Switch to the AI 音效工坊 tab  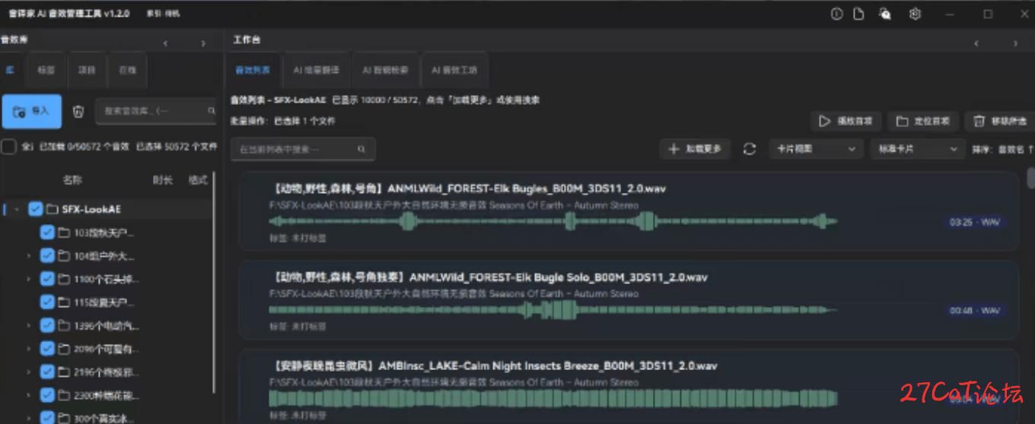[x=454, y=71]
